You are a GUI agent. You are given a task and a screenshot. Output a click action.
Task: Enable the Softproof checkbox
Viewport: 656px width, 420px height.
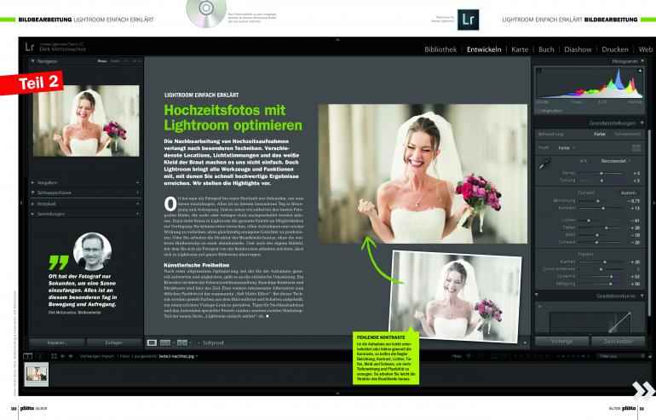[x=199, y=343]
